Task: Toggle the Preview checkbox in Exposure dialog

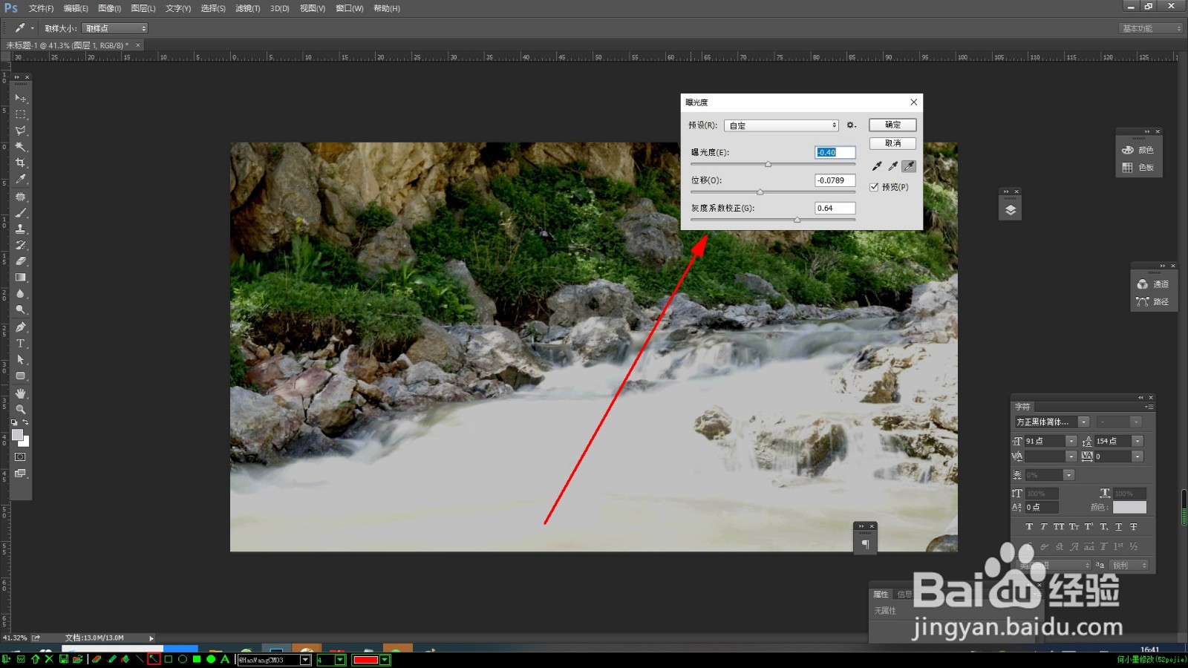Action: (875, 187)
